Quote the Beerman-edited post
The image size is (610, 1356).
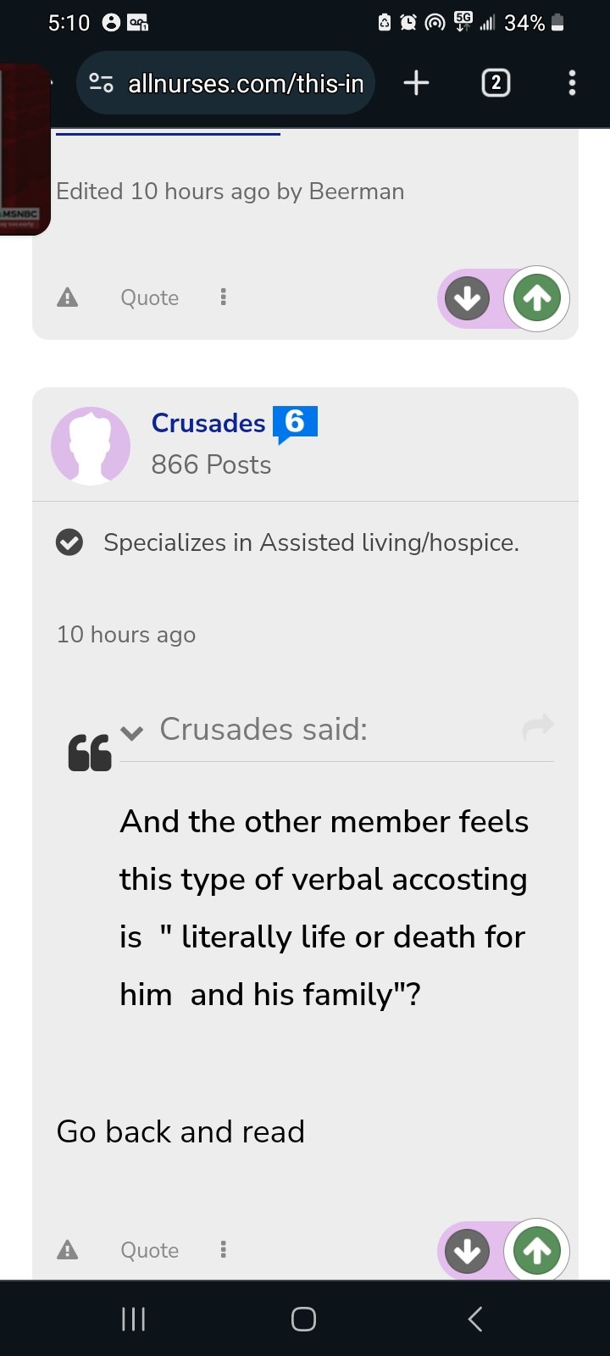150,297
